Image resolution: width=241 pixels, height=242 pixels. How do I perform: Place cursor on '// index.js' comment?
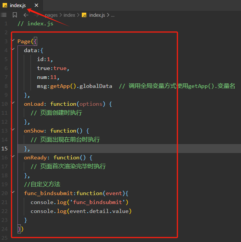click(35, 23)
